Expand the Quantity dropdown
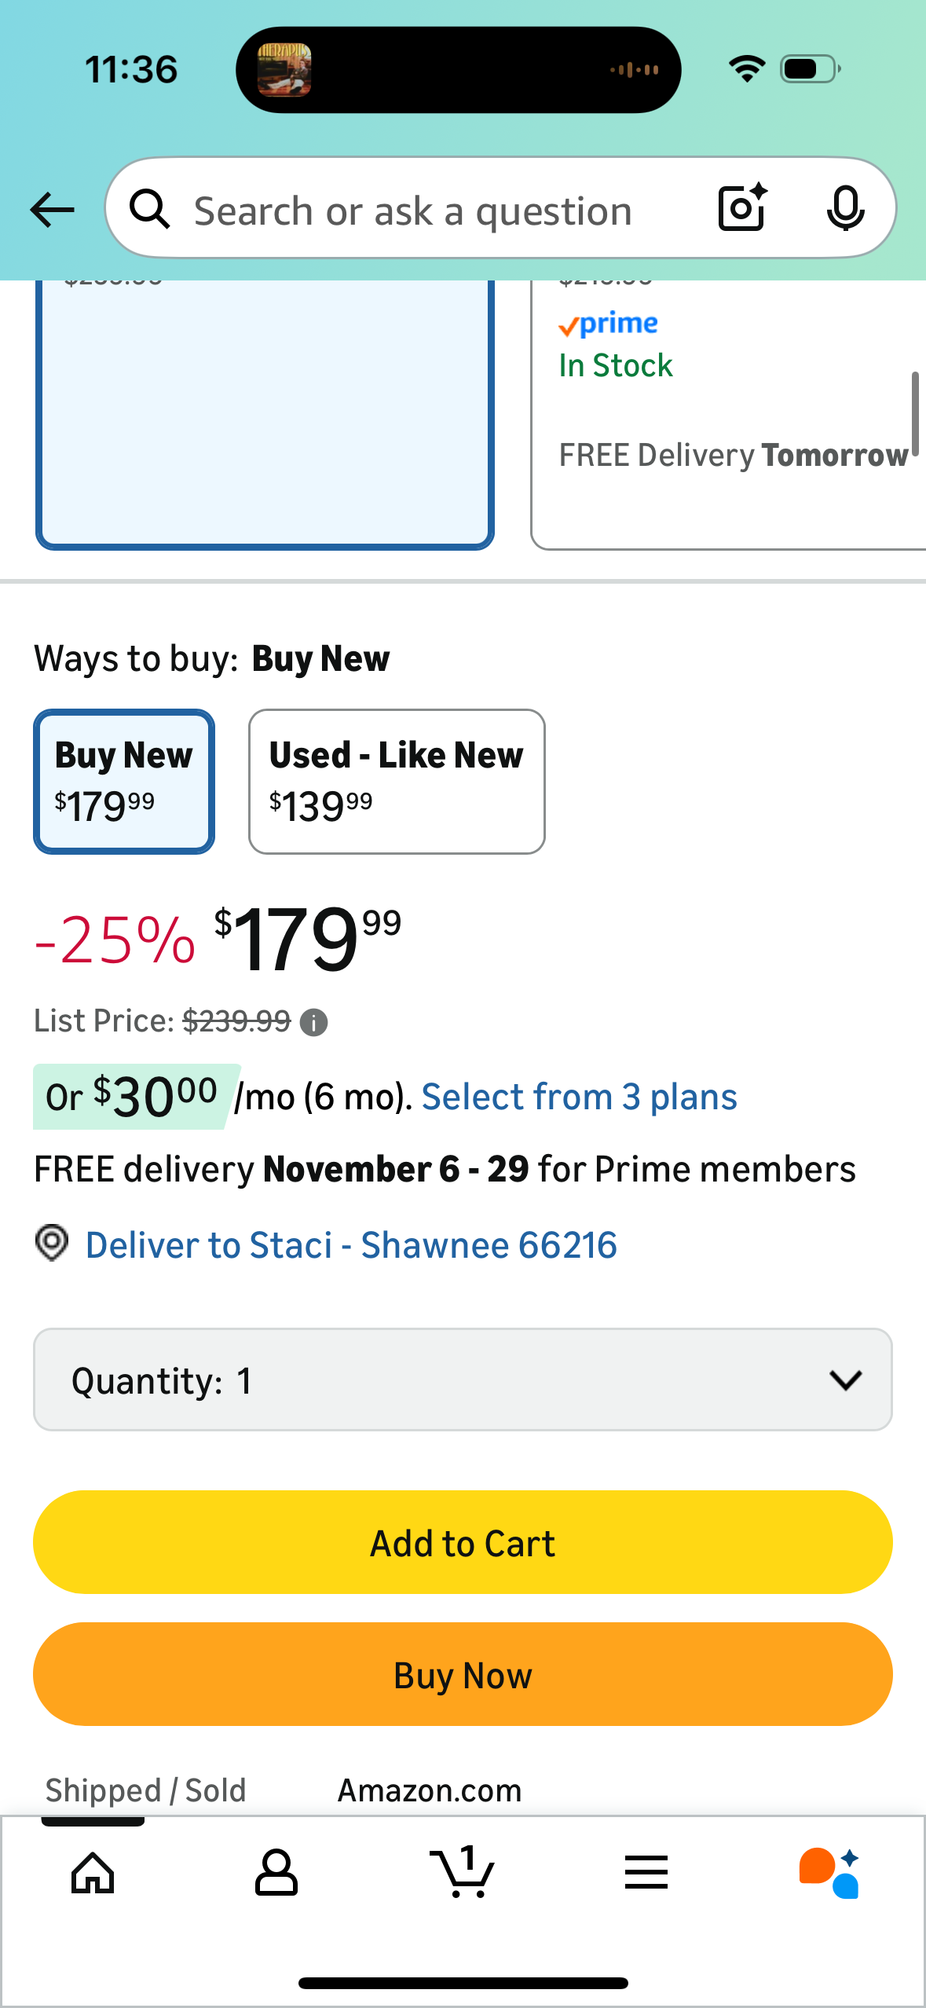The image size is (926, 2008). 463,1380
